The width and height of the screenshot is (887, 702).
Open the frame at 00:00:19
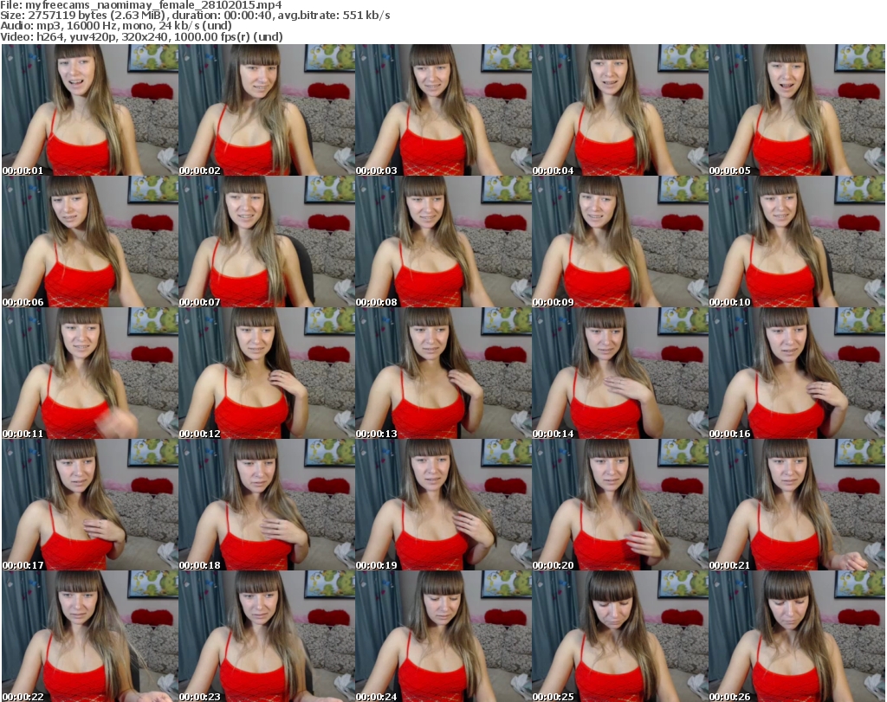point(443,505)
